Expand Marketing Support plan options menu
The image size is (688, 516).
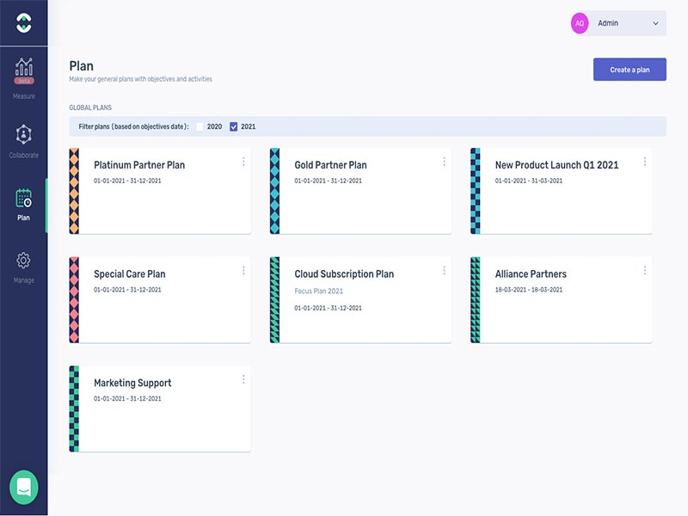(243, 379)
